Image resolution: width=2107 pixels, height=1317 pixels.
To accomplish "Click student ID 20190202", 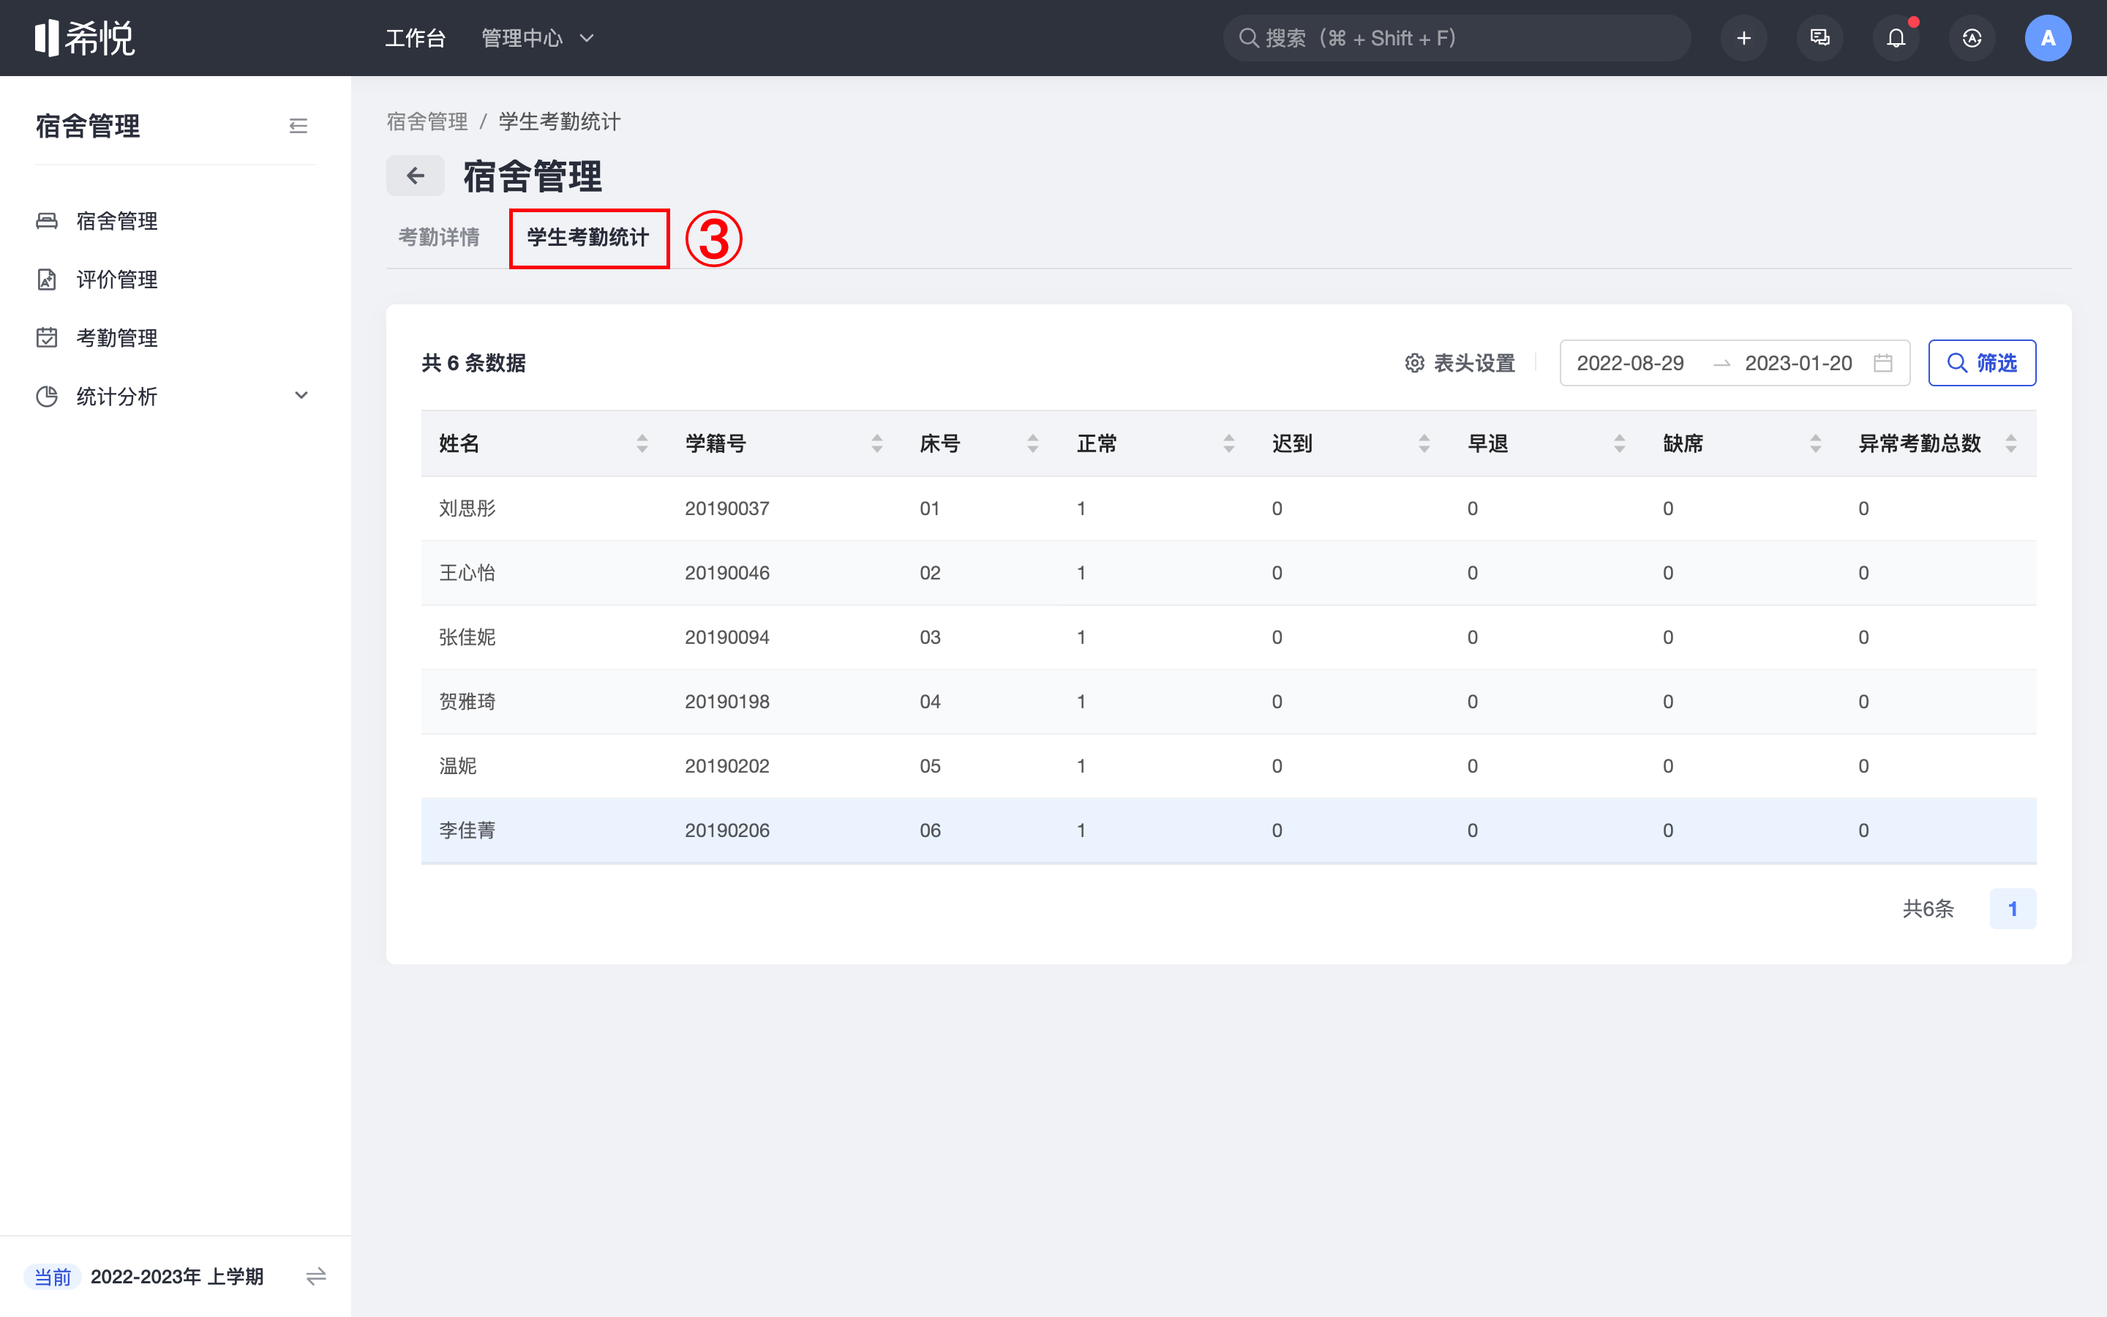I will [x=727, y=767].
